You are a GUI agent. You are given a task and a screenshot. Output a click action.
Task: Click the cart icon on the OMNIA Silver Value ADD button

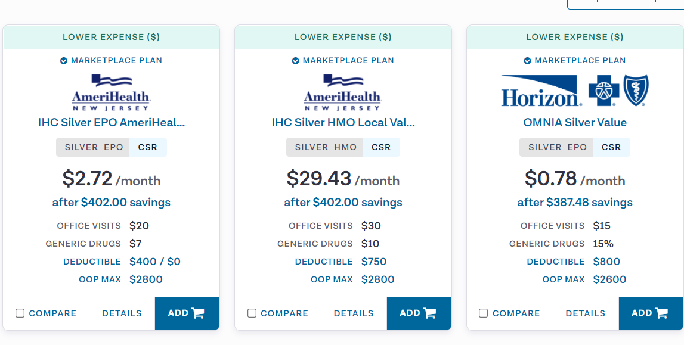click(x=662, y=313)
